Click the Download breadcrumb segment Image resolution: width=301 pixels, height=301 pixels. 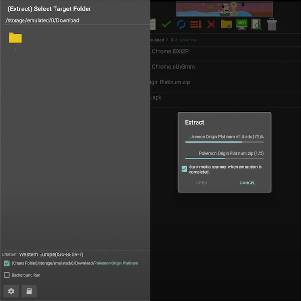tap(189, 40)
